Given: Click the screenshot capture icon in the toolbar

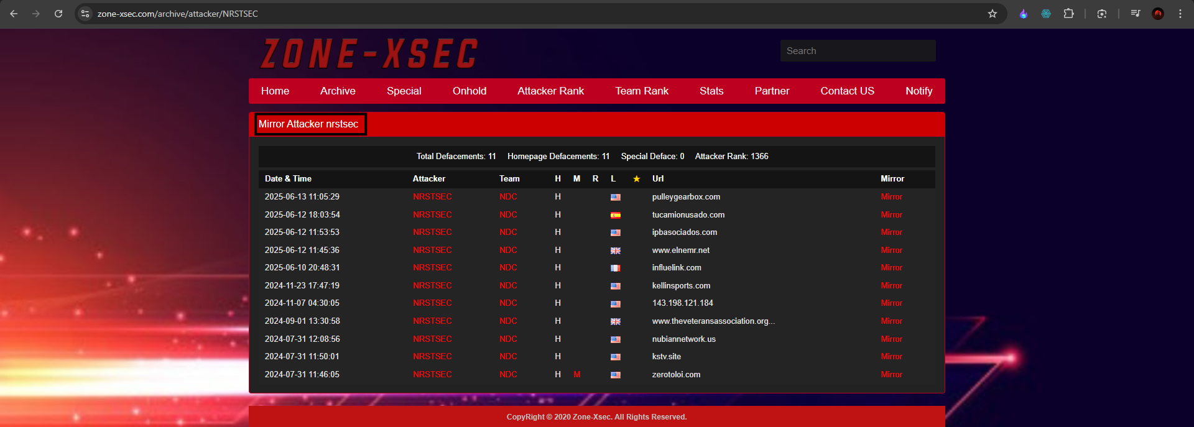Looking at the screenshot, I should click(1102, 14).
